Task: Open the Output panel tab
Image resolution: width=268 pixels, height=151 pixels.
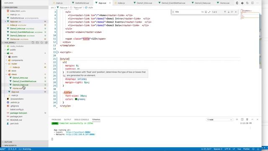Action: coord(67,120)
